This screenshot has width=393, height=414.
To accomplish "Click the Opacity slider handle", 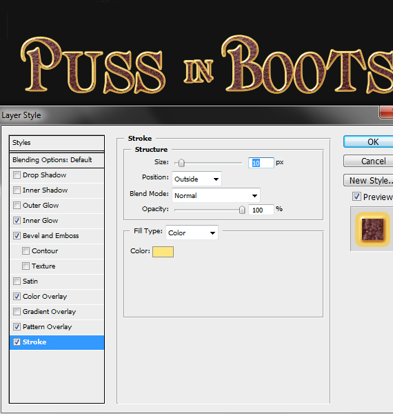I will tap(242, 210).
